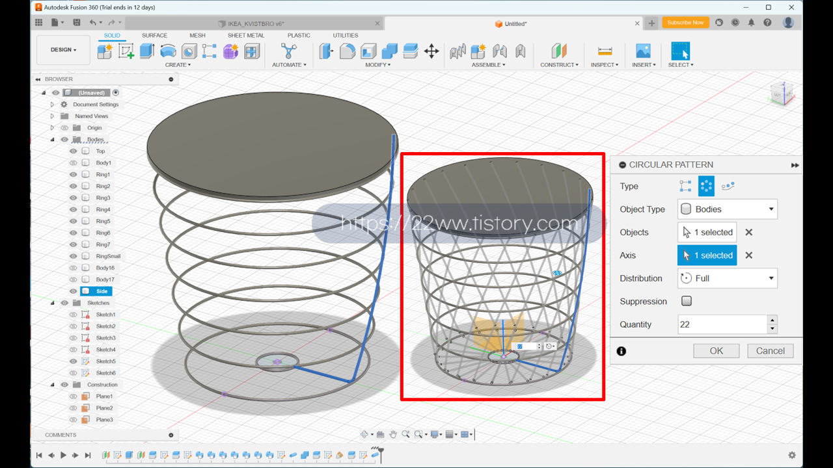Switch to the SHEET METAL tab
Screen dimensions: 833x468
point(246,35)
